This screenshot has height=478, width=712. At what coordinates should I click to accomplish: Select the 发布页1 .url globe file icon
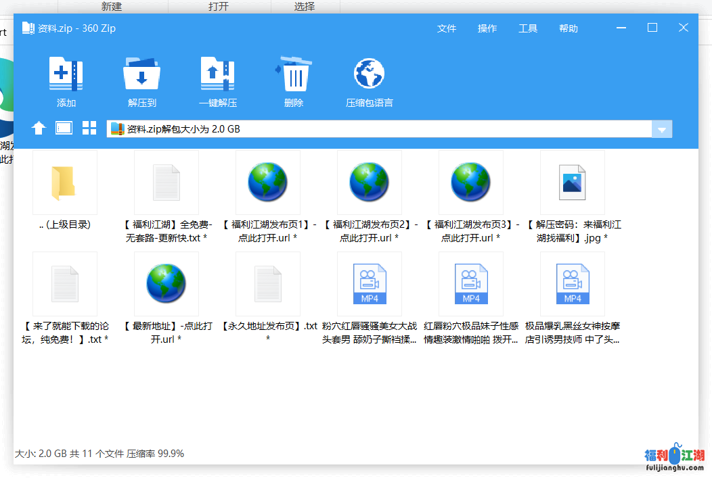[267, 183]
